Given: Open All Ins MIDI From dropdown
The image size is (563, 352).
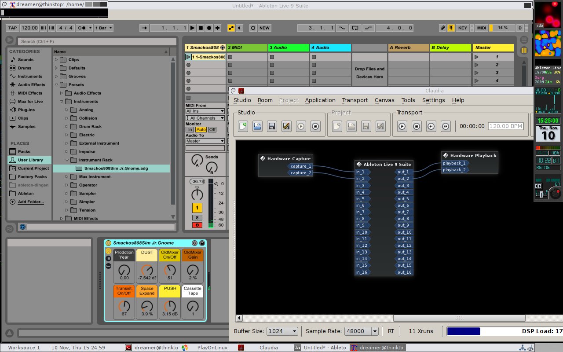Looking at the screenshot, I should pyautogui.click(x=205, y=111).
